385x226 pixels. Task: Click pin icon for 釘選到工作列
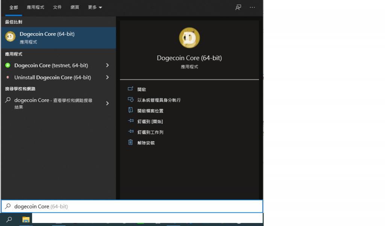[130, 131]
